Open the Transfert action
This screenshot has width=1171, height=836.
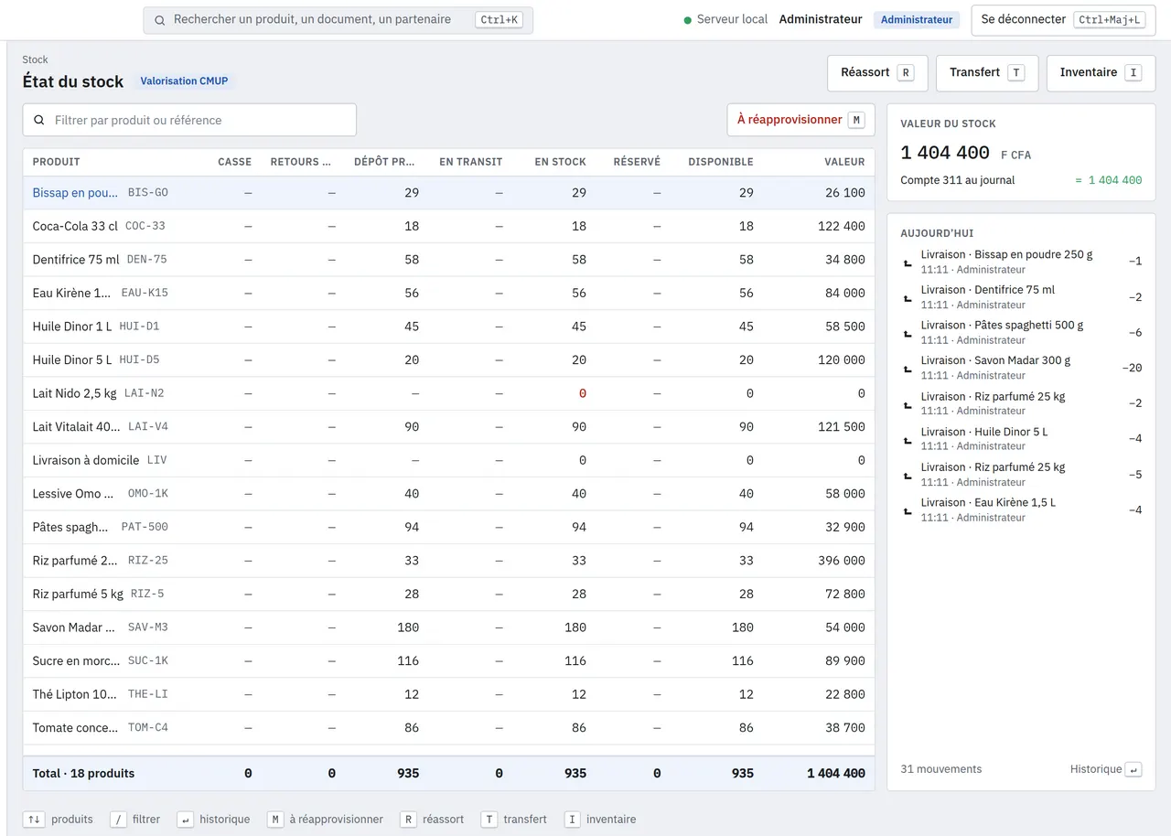point(987,73)
